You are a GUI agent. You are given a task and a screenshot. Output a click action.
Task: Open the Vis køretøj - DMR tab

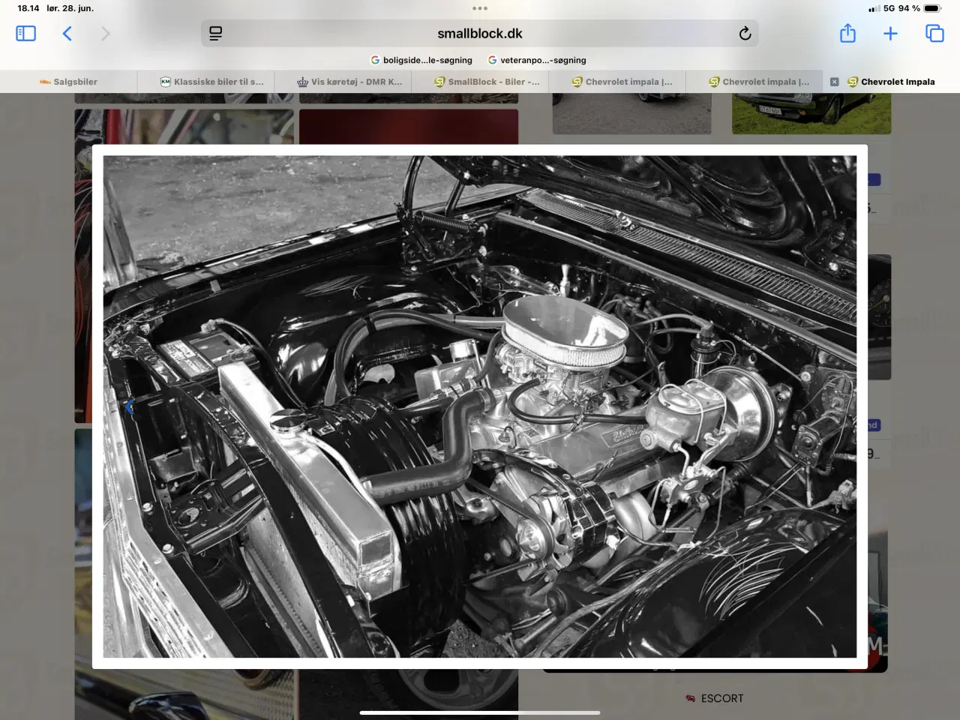coord(349,82)
